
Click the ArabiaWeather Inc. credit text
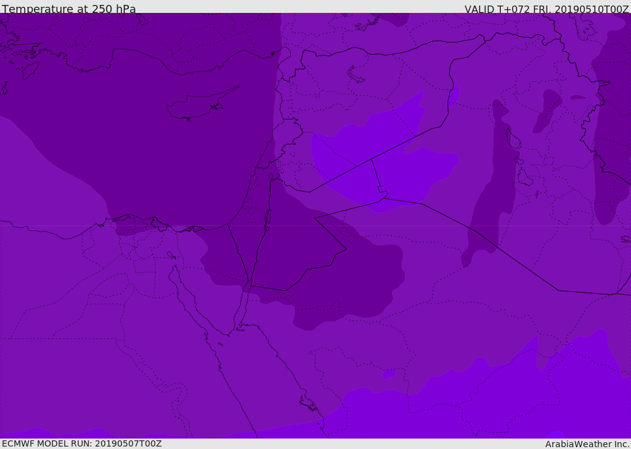pyautogui.click(x=587, y=444)
